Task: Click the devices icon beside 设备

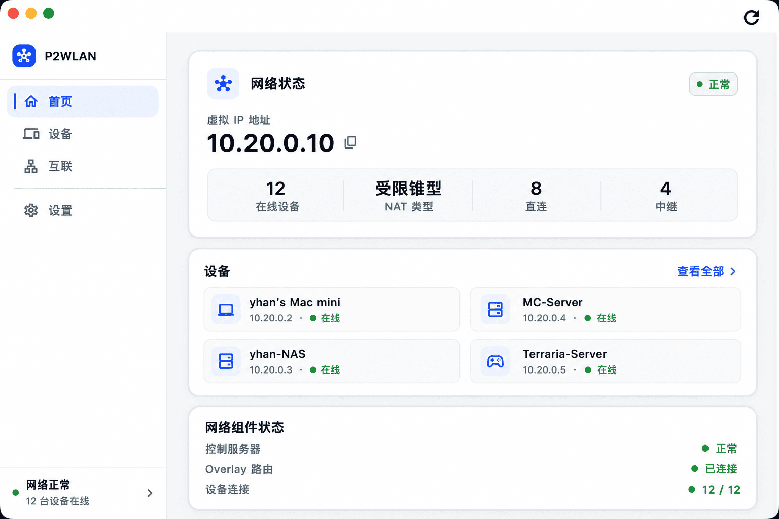Action: coord(31,134)
